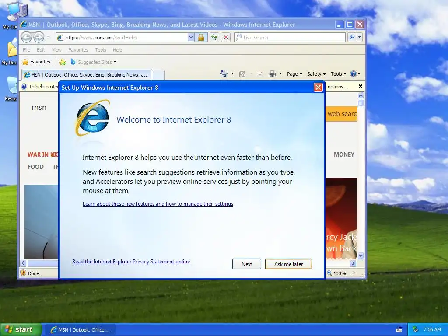This screenshot has width=448, height=336.
Task: Open Learn about these new features link
Action: (x=158, y=204)
